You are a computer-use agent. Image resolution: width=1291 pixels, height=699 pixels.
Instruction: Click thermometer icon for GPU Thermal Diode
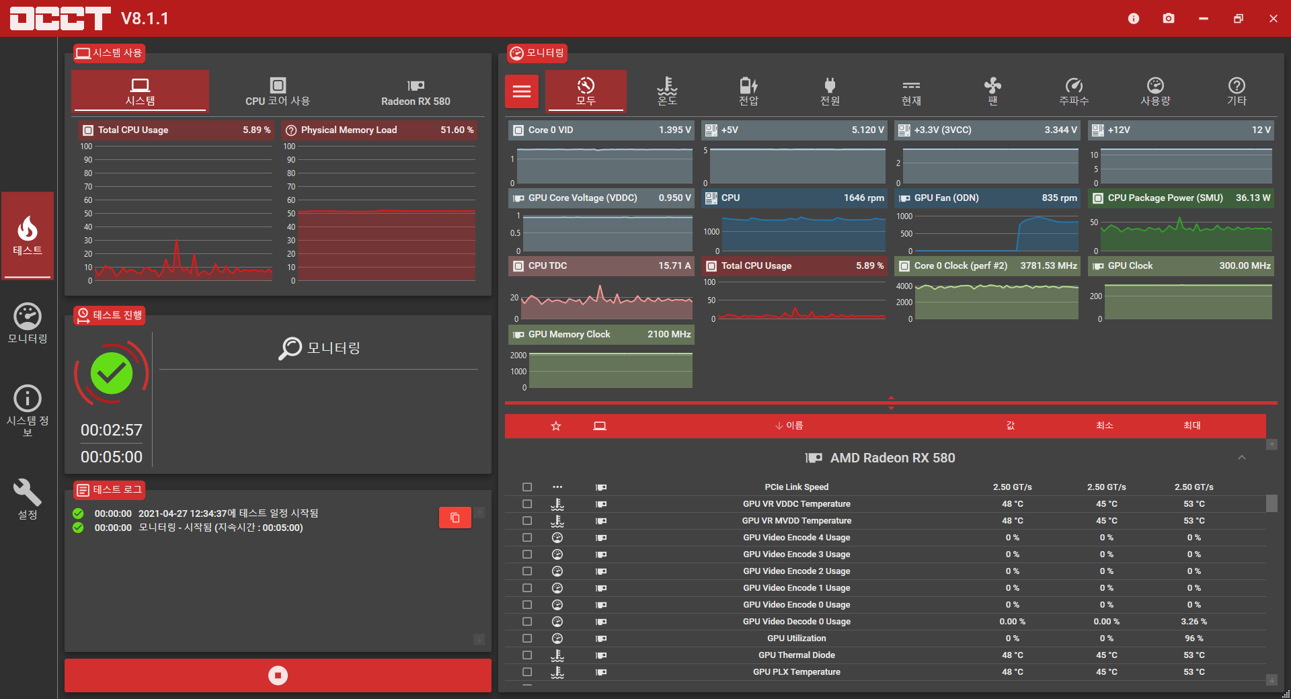pyautogui.click(x=557, y=655)
